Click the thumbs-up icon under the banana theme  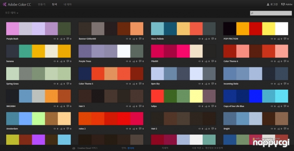click(x=61, y=61)
